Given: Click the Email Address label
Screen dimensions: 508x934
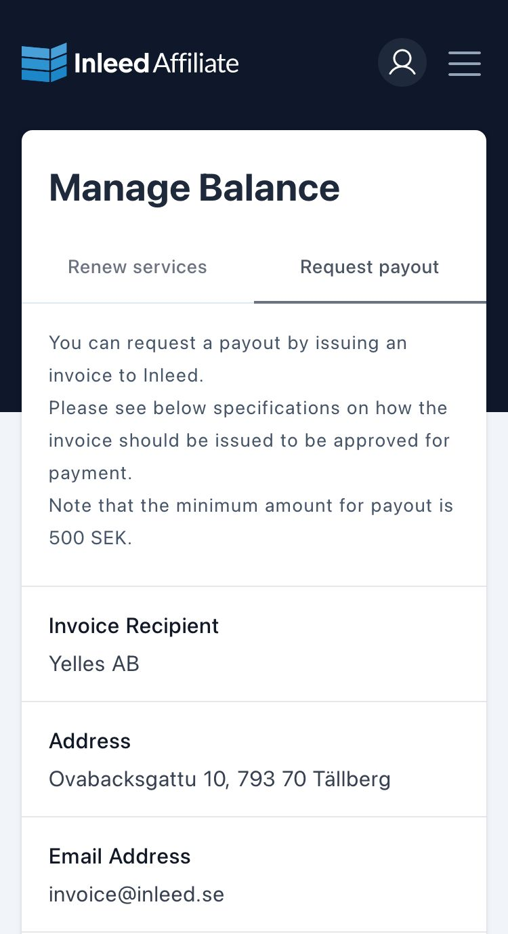Looking at the screenshot, I should click(119, 856).
